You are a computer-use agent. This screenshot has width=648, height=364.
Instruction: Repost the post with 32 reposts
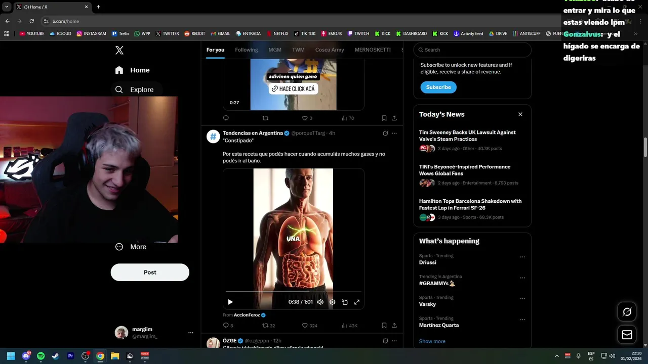coord(268,326)
